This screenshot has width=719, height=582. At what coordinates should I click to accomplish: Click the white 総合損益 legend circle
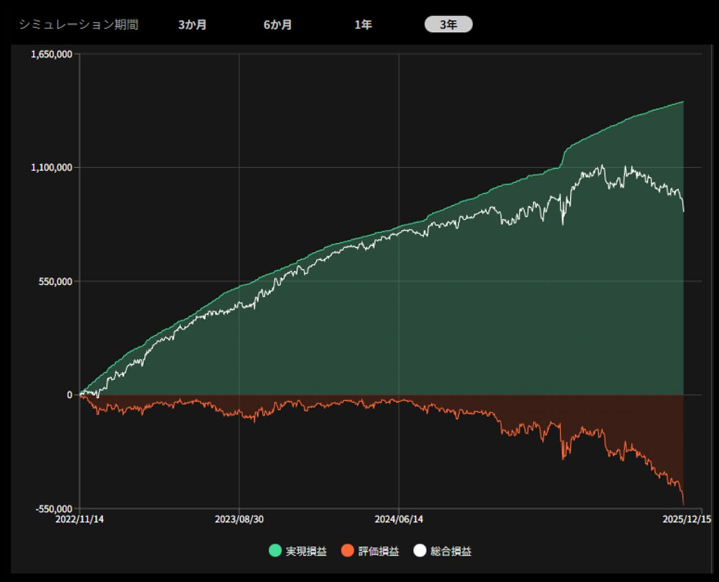(x=420, y=551)
